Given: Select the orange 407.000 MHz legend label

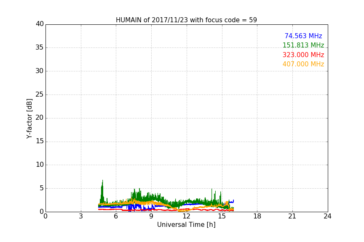Looking at the screenshot, I should (303, 64).
